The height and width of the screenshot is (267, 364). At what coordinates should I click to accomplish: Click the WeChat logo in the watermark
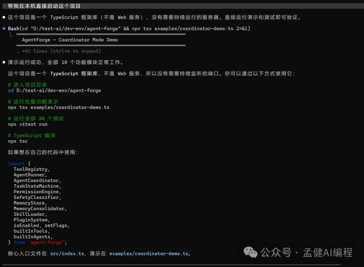click(250, 252)
